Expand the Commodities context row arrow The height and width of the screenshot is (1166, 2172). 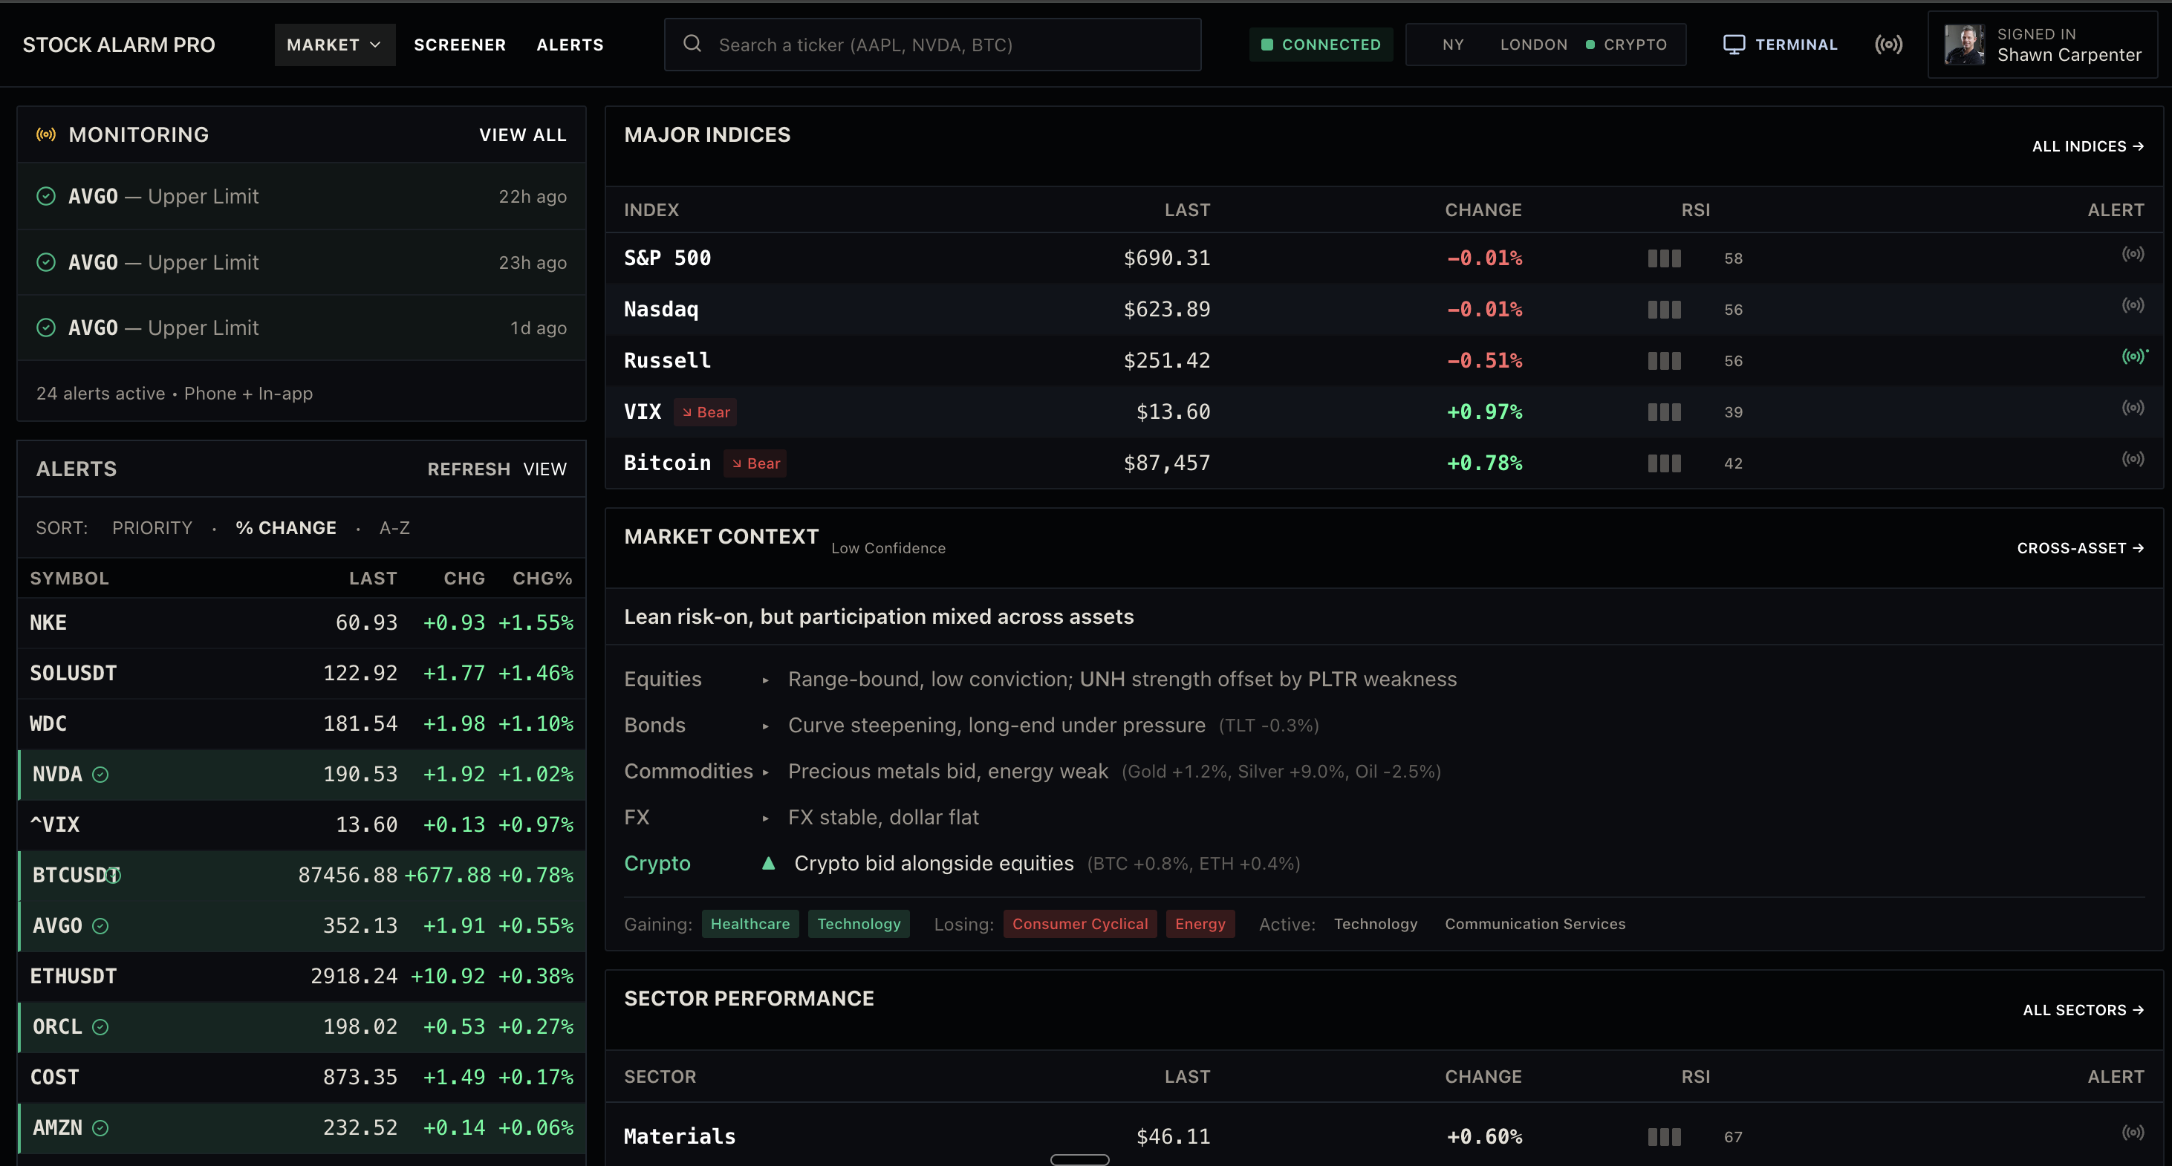(x=766, y=772)
